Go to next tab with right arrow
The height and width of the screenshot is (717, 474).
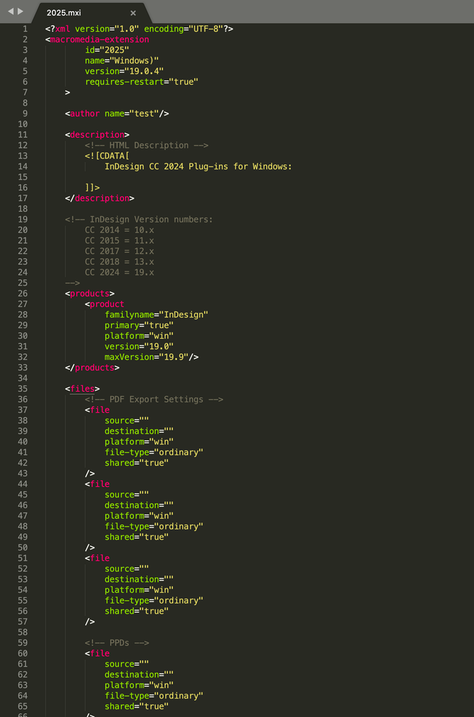click(x=20, y=11)
